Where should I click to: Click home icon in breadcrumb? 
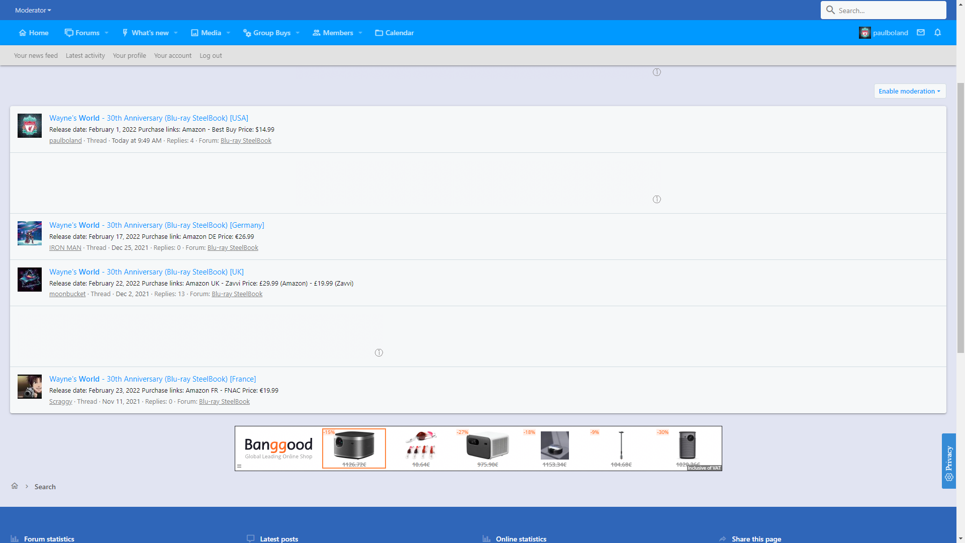(x=15, y=486)
